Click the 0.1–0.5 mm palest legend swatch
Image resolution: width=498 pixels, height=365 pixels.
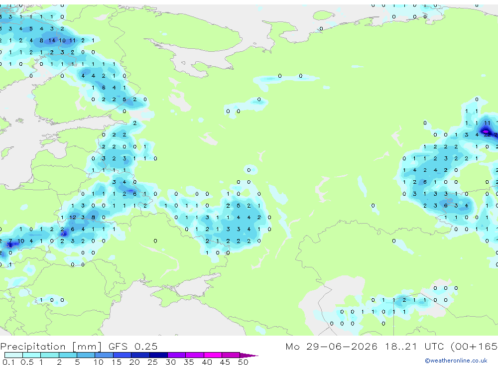pos(13,355)
